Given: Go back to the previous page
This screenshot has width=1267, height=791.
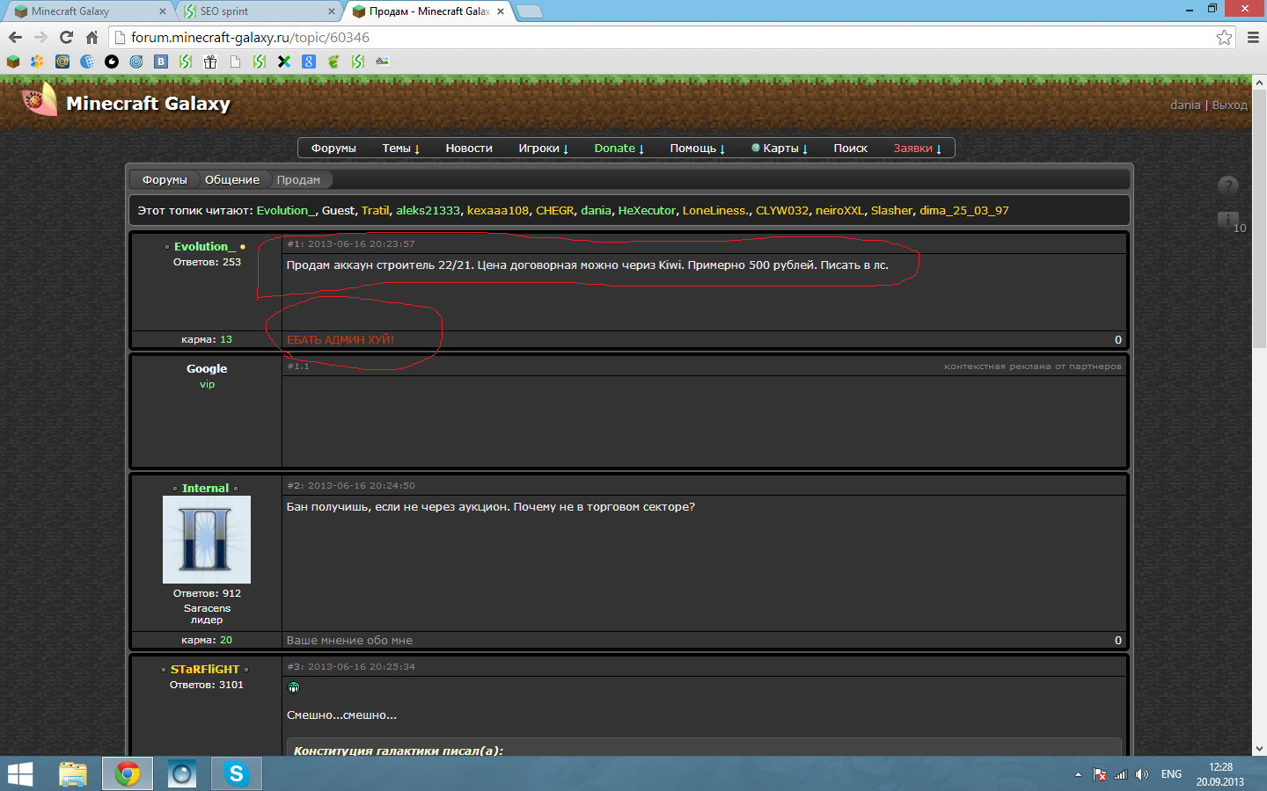Looking at the screenshot, I should coord(15,37).
